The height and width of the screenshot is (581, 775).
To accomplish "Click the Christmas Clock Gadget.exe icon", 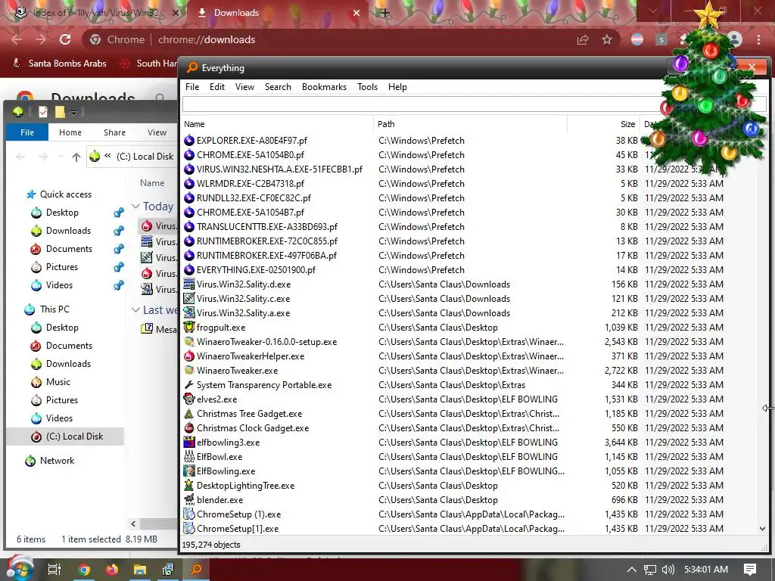I will click(x=188, y=428).
